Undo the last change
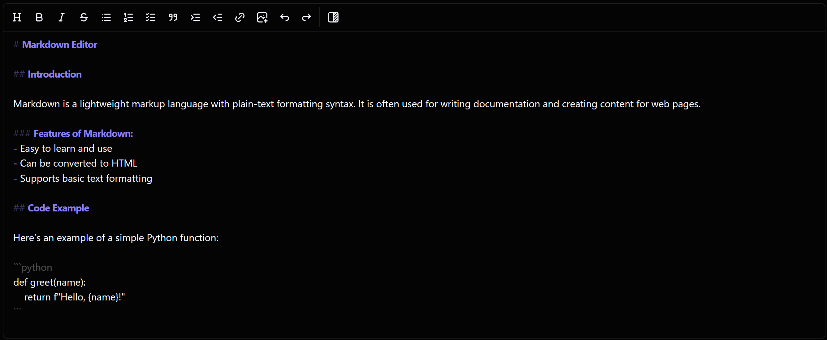The height and width of the screenshot is (340, 827). [x=284, y=17]
